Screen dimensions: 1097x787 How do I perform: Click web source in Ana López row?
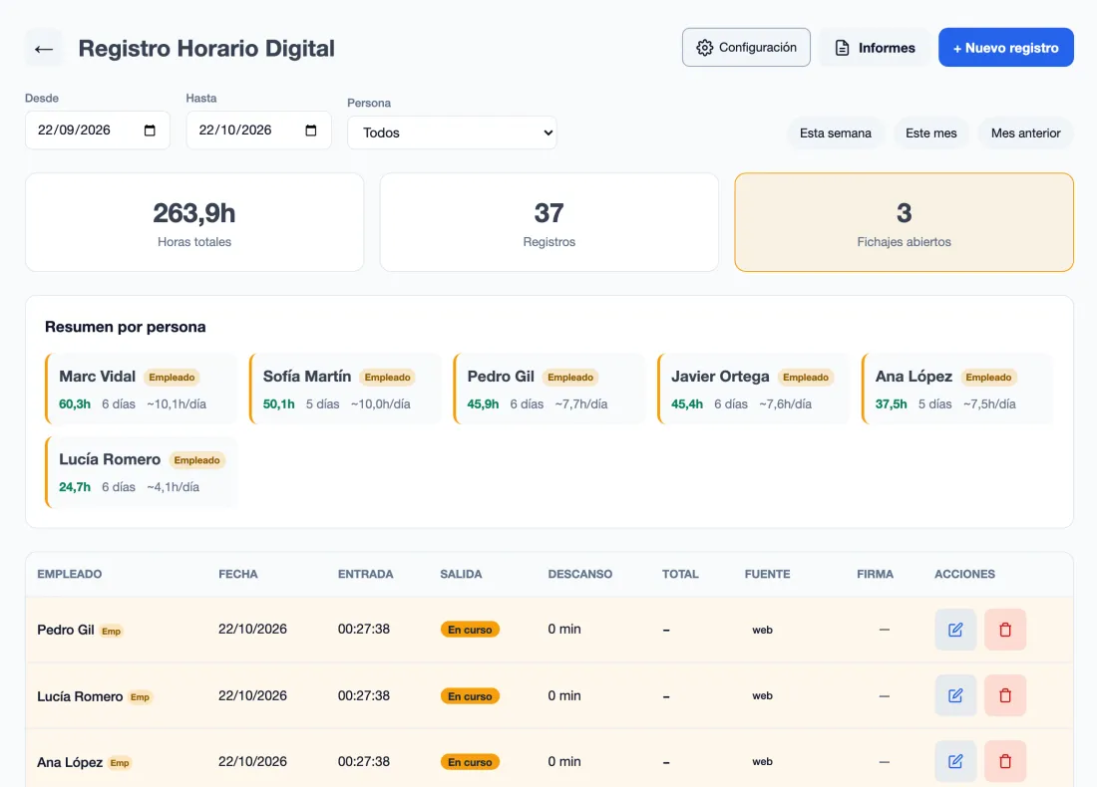click(x=762, y=762)
